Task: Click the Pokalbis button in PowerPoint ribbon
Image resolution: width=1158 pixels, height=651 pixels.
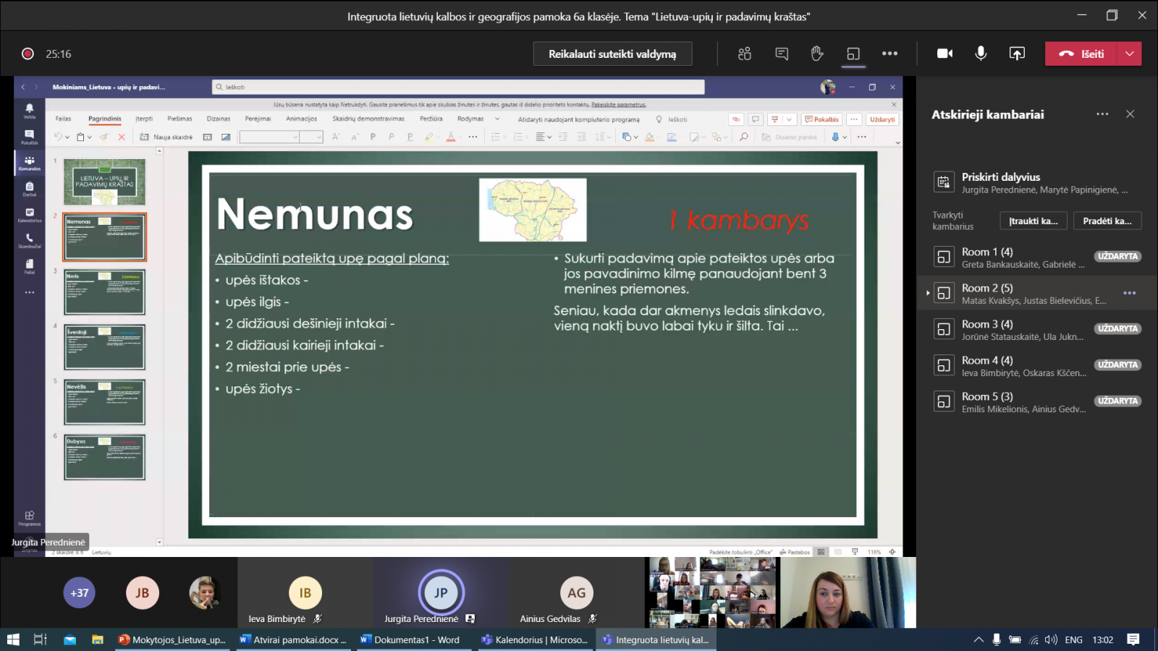Action: pyautogui.click(x=821, y=119)
